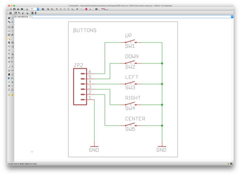Open the CAM processor icon
Image resolution: width=241 pixels, height=176 pixels.
pyautogui.click(x=22, y=9)
